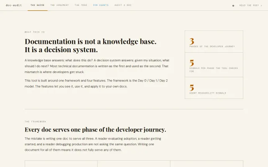This screenshot has width=268, height=167.
Task: Click the paragraph starting 'This tool is built'
Action: pos(96,83)
